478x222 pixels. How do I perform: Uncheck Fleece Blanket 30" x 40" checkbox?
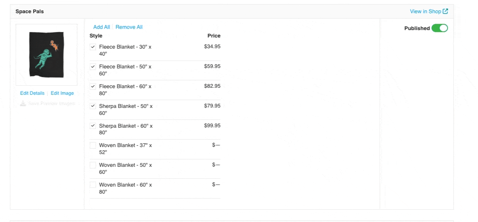tap(93, 47)
